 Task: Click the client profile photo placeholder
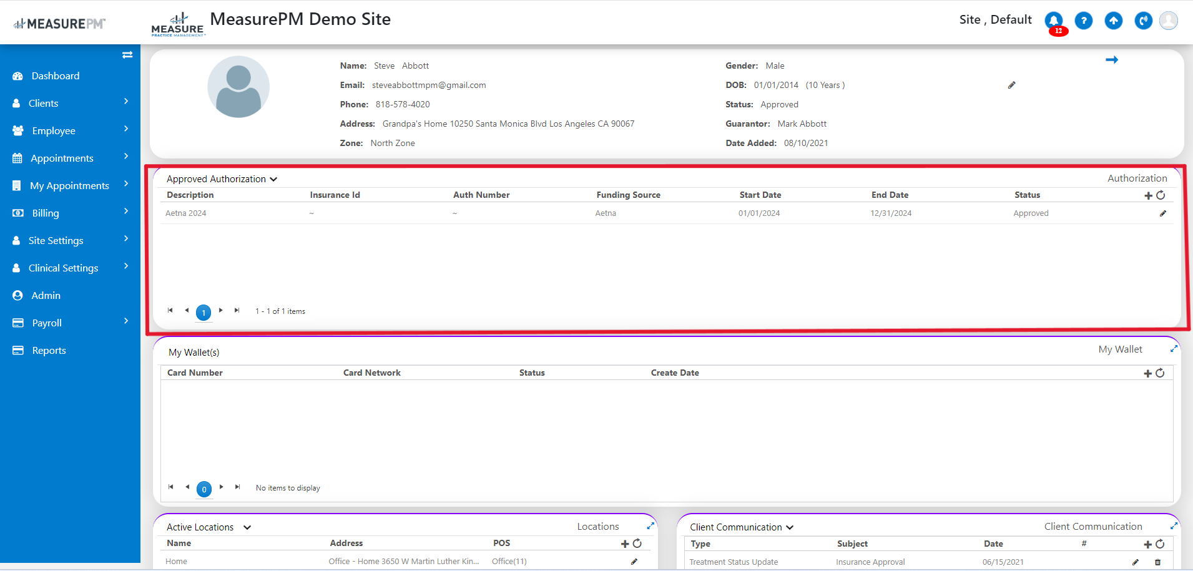pyautogui.click(x=238, y=87)
